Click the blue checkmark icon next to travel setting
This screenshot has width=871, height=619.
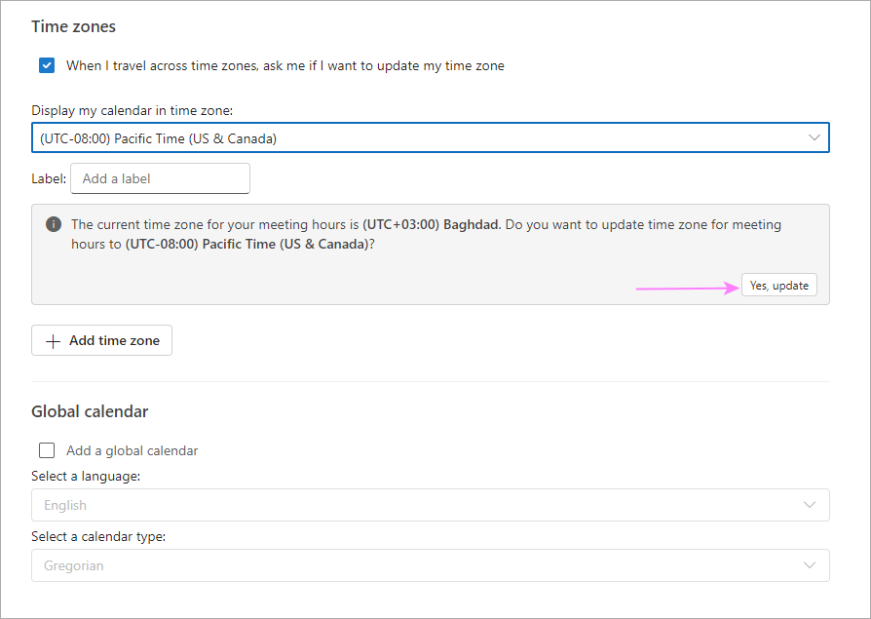47,65
